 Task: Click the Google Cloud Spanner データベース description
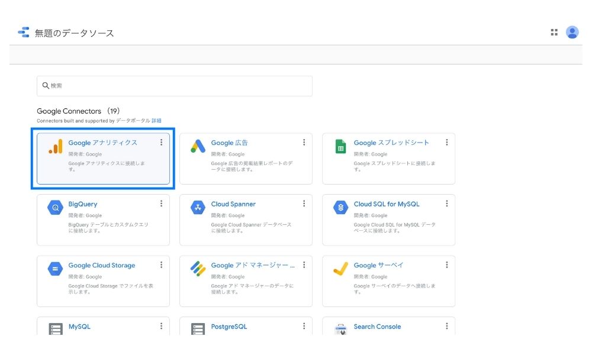pos(251,227)
